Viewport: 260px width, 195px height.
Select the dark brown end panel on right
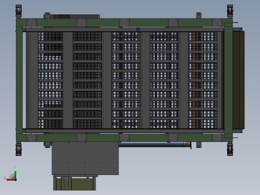(238, 80)
